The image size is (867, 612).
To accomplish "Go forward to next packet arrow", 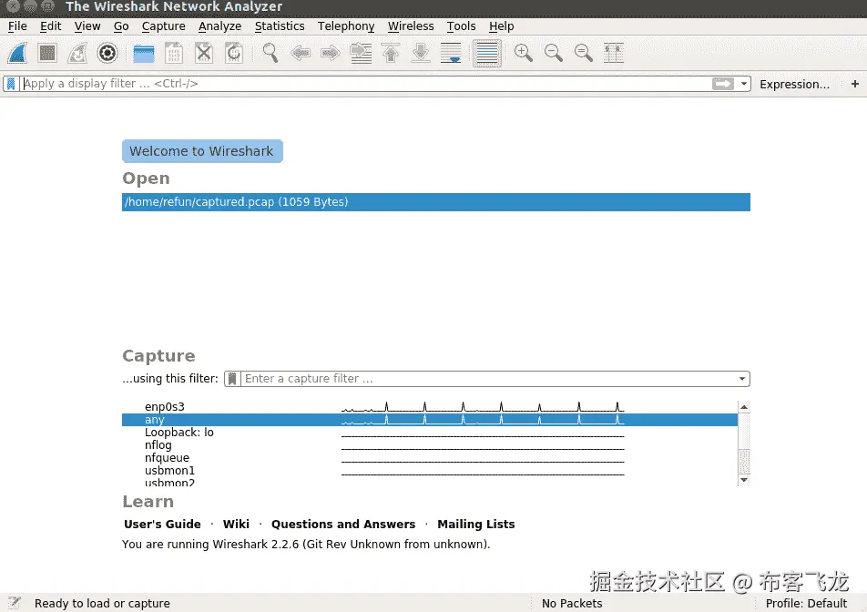I will coord(331,53).
